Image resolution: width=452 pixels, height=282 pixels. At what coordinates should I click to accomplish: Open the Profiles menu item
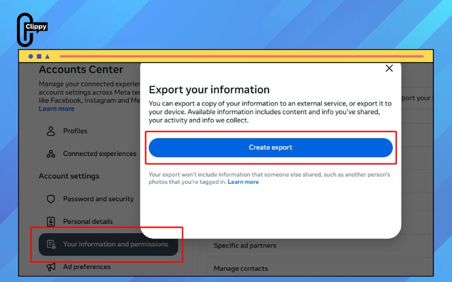pos(75,131)
